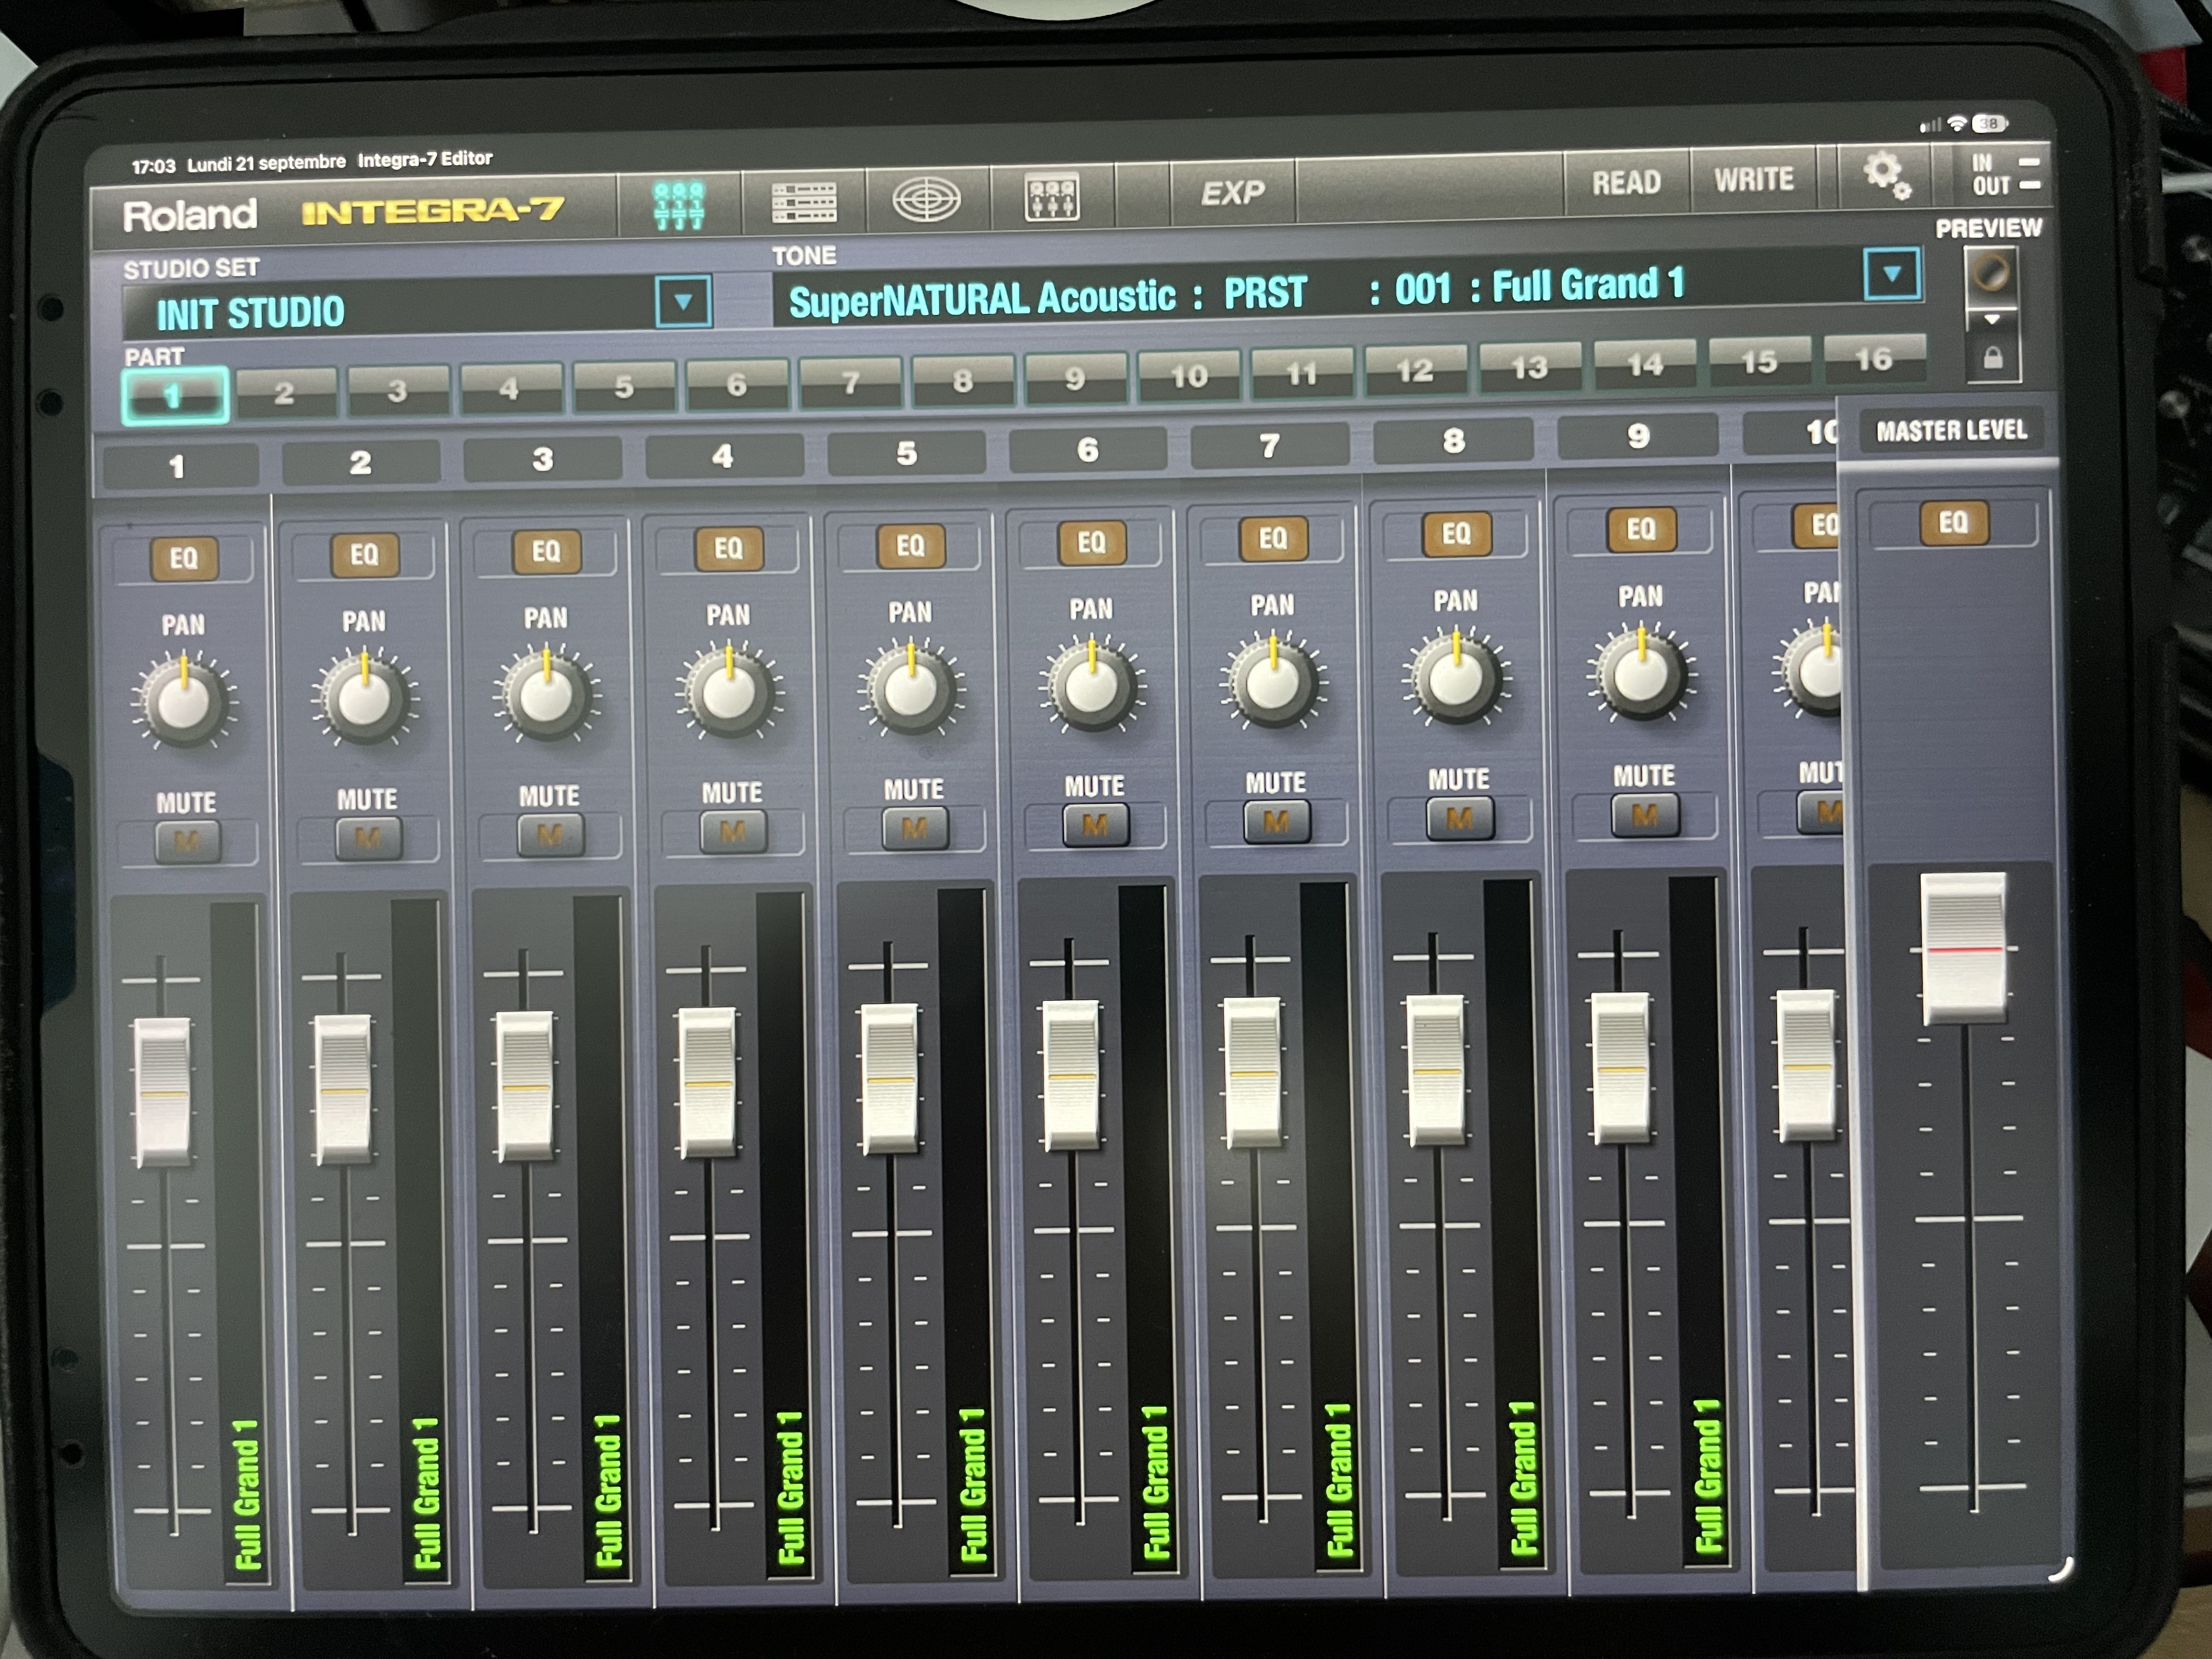This screenshot has height=1659, width=2212.
Task: Click the channel 5 level fader
Action: (x=889, y=1078)
